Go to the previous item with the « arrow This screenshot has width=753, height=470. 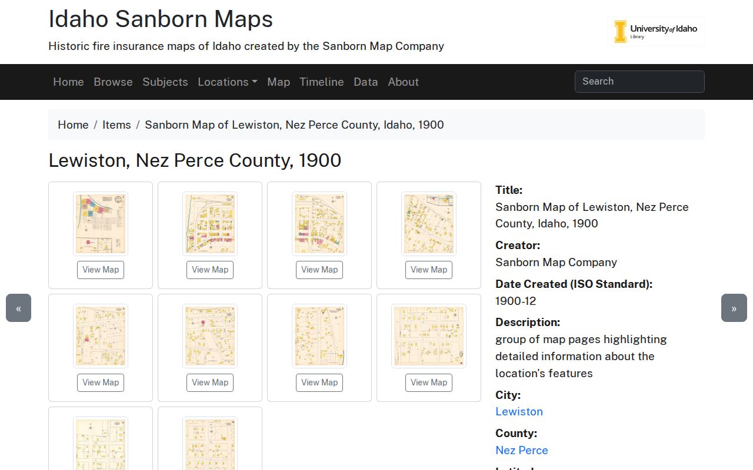[18, 308]
